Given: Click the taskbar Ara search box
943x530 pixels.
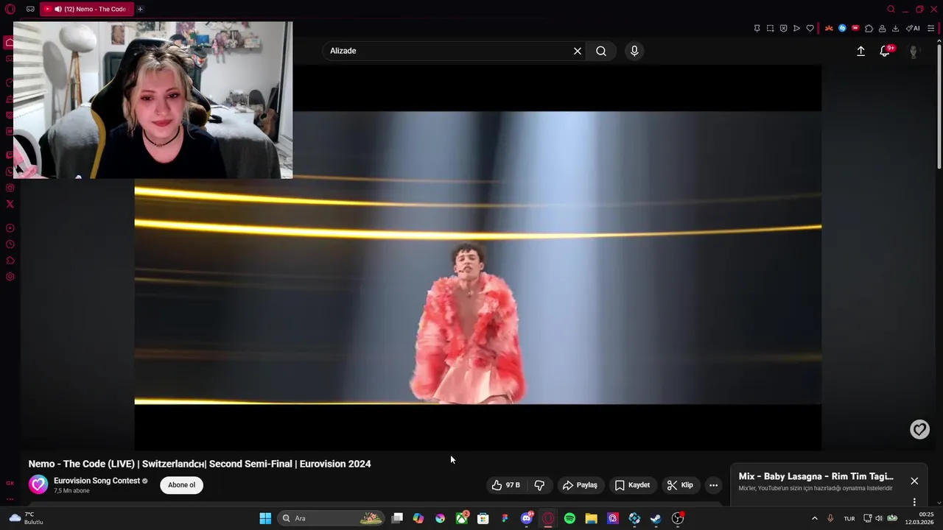Looking at the screenshot, I should tap(332, 518).
